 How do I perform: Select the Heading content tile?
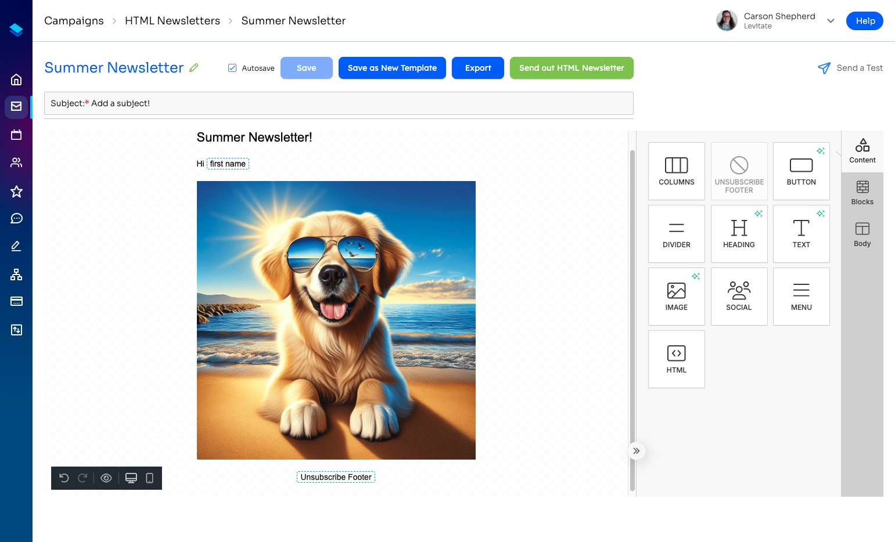[739, 234]
